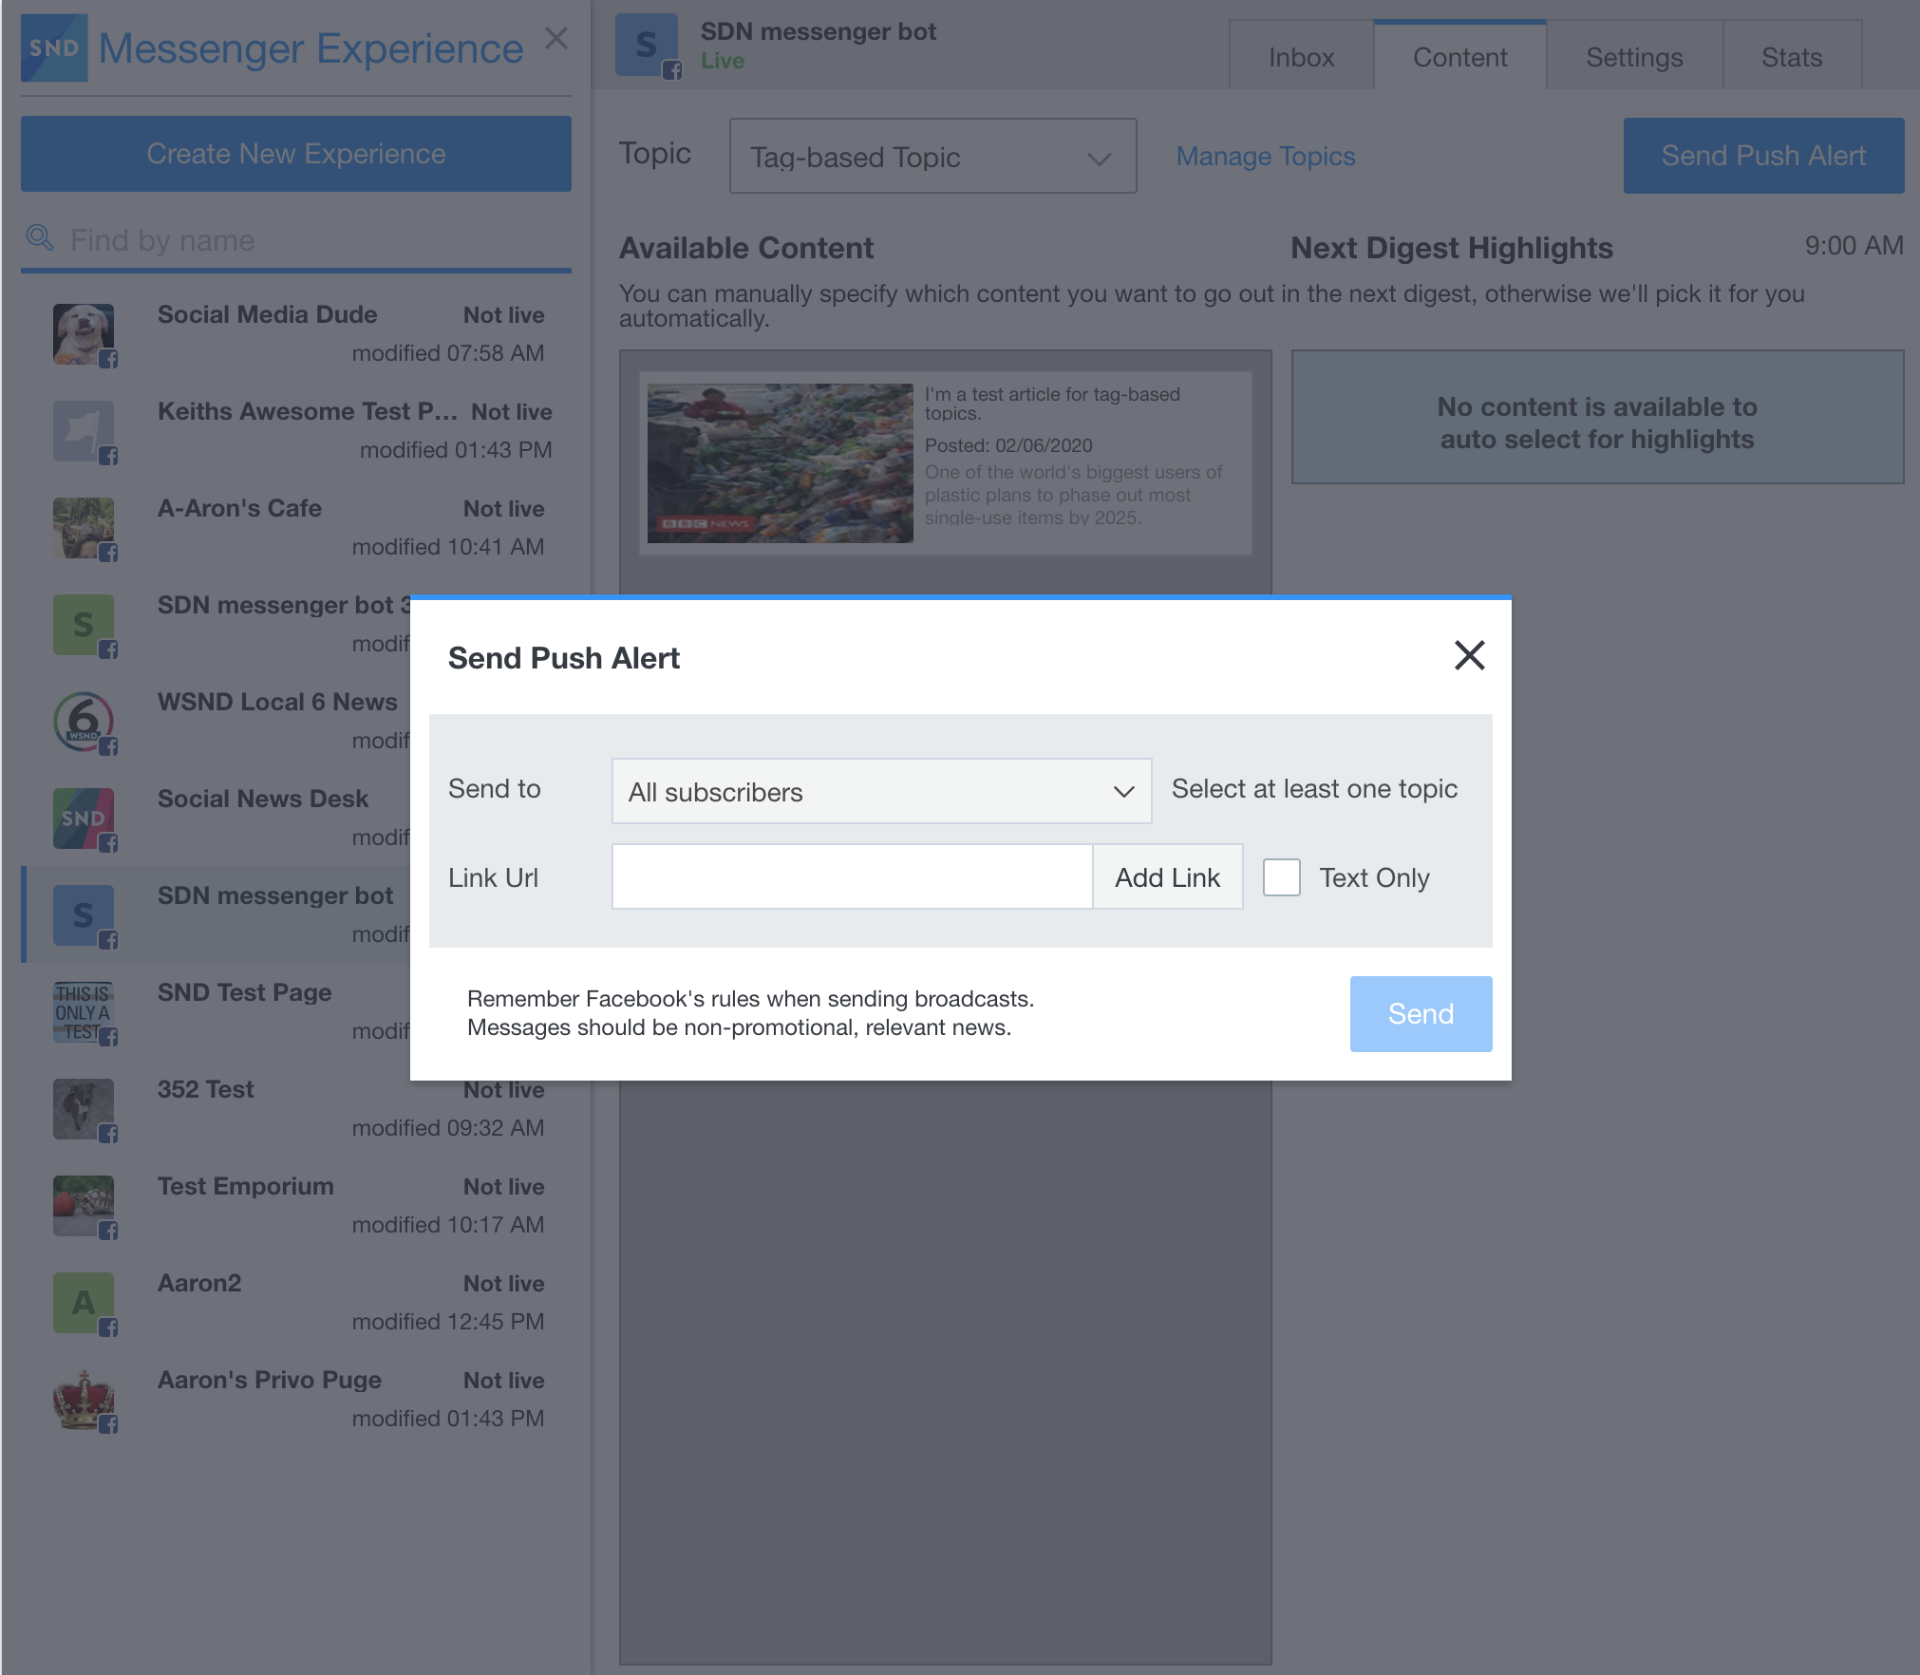Select the 352 Test avatar image

point(84,1109)
